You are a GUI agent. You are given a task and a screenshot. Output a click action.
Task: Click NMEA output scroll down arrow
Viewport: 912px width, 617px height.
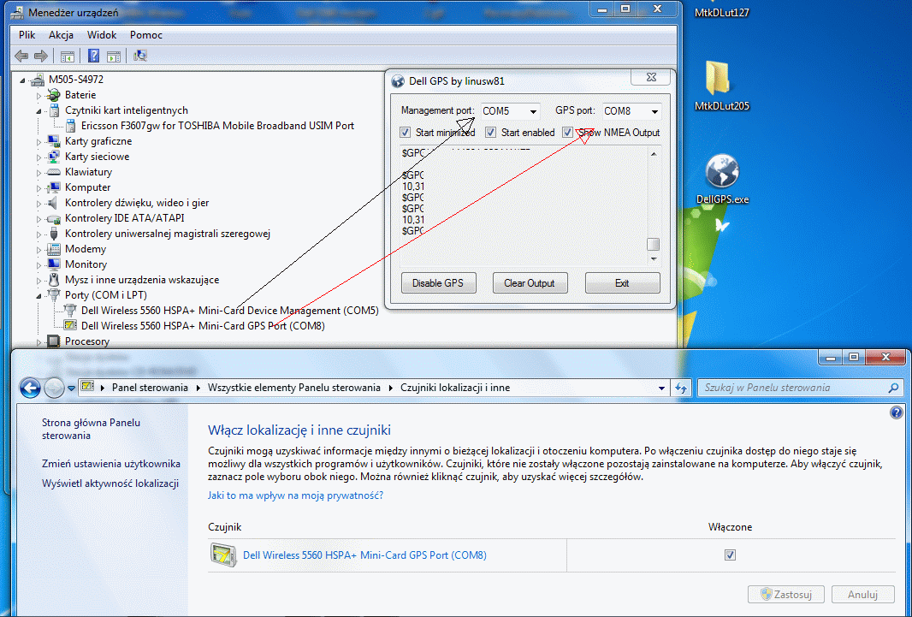coord(653,259)
